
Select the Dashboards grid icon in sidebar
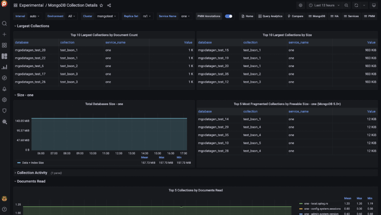click(4, 45)
